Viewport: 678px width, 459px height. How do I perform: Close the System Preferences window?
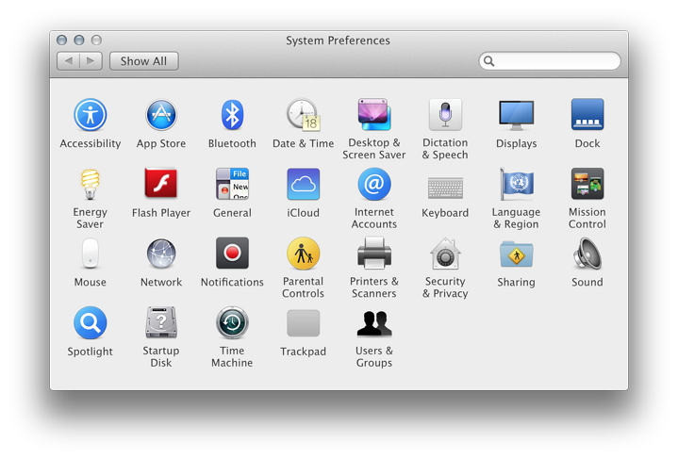pos(62,41)
